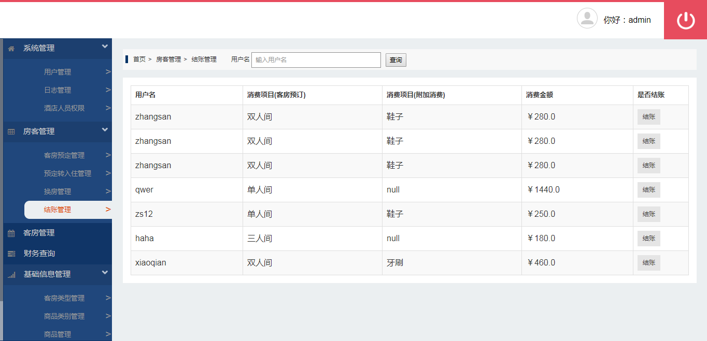707x341 pixels.
Task: Click 结账 button for xiaoqian
Action: pos(649,263)
